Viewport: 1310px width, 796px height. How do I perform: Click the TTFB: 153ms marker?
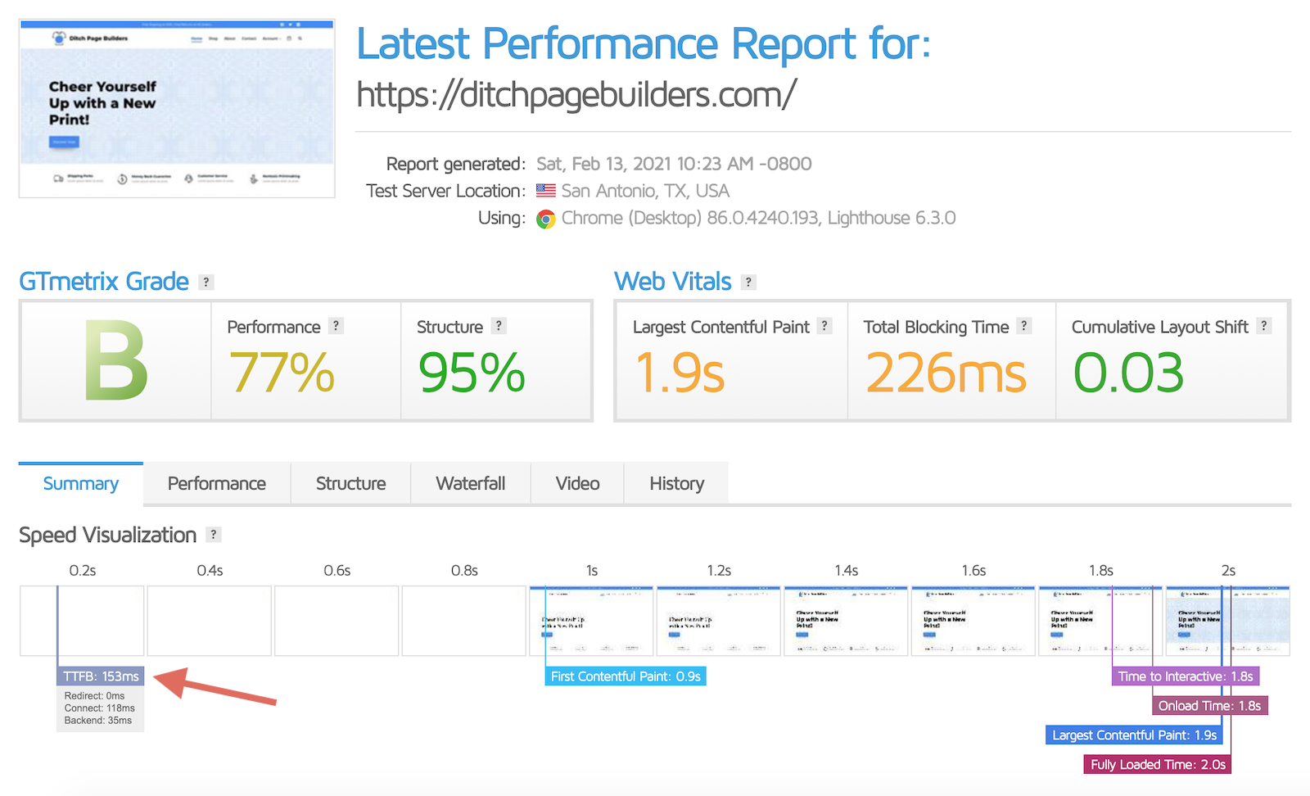coord(101,676)
